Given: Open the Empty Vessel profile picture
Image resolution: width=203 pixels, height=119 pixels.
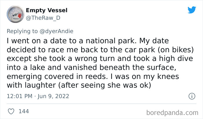Looking at the screenshot, I should point(15,14).
